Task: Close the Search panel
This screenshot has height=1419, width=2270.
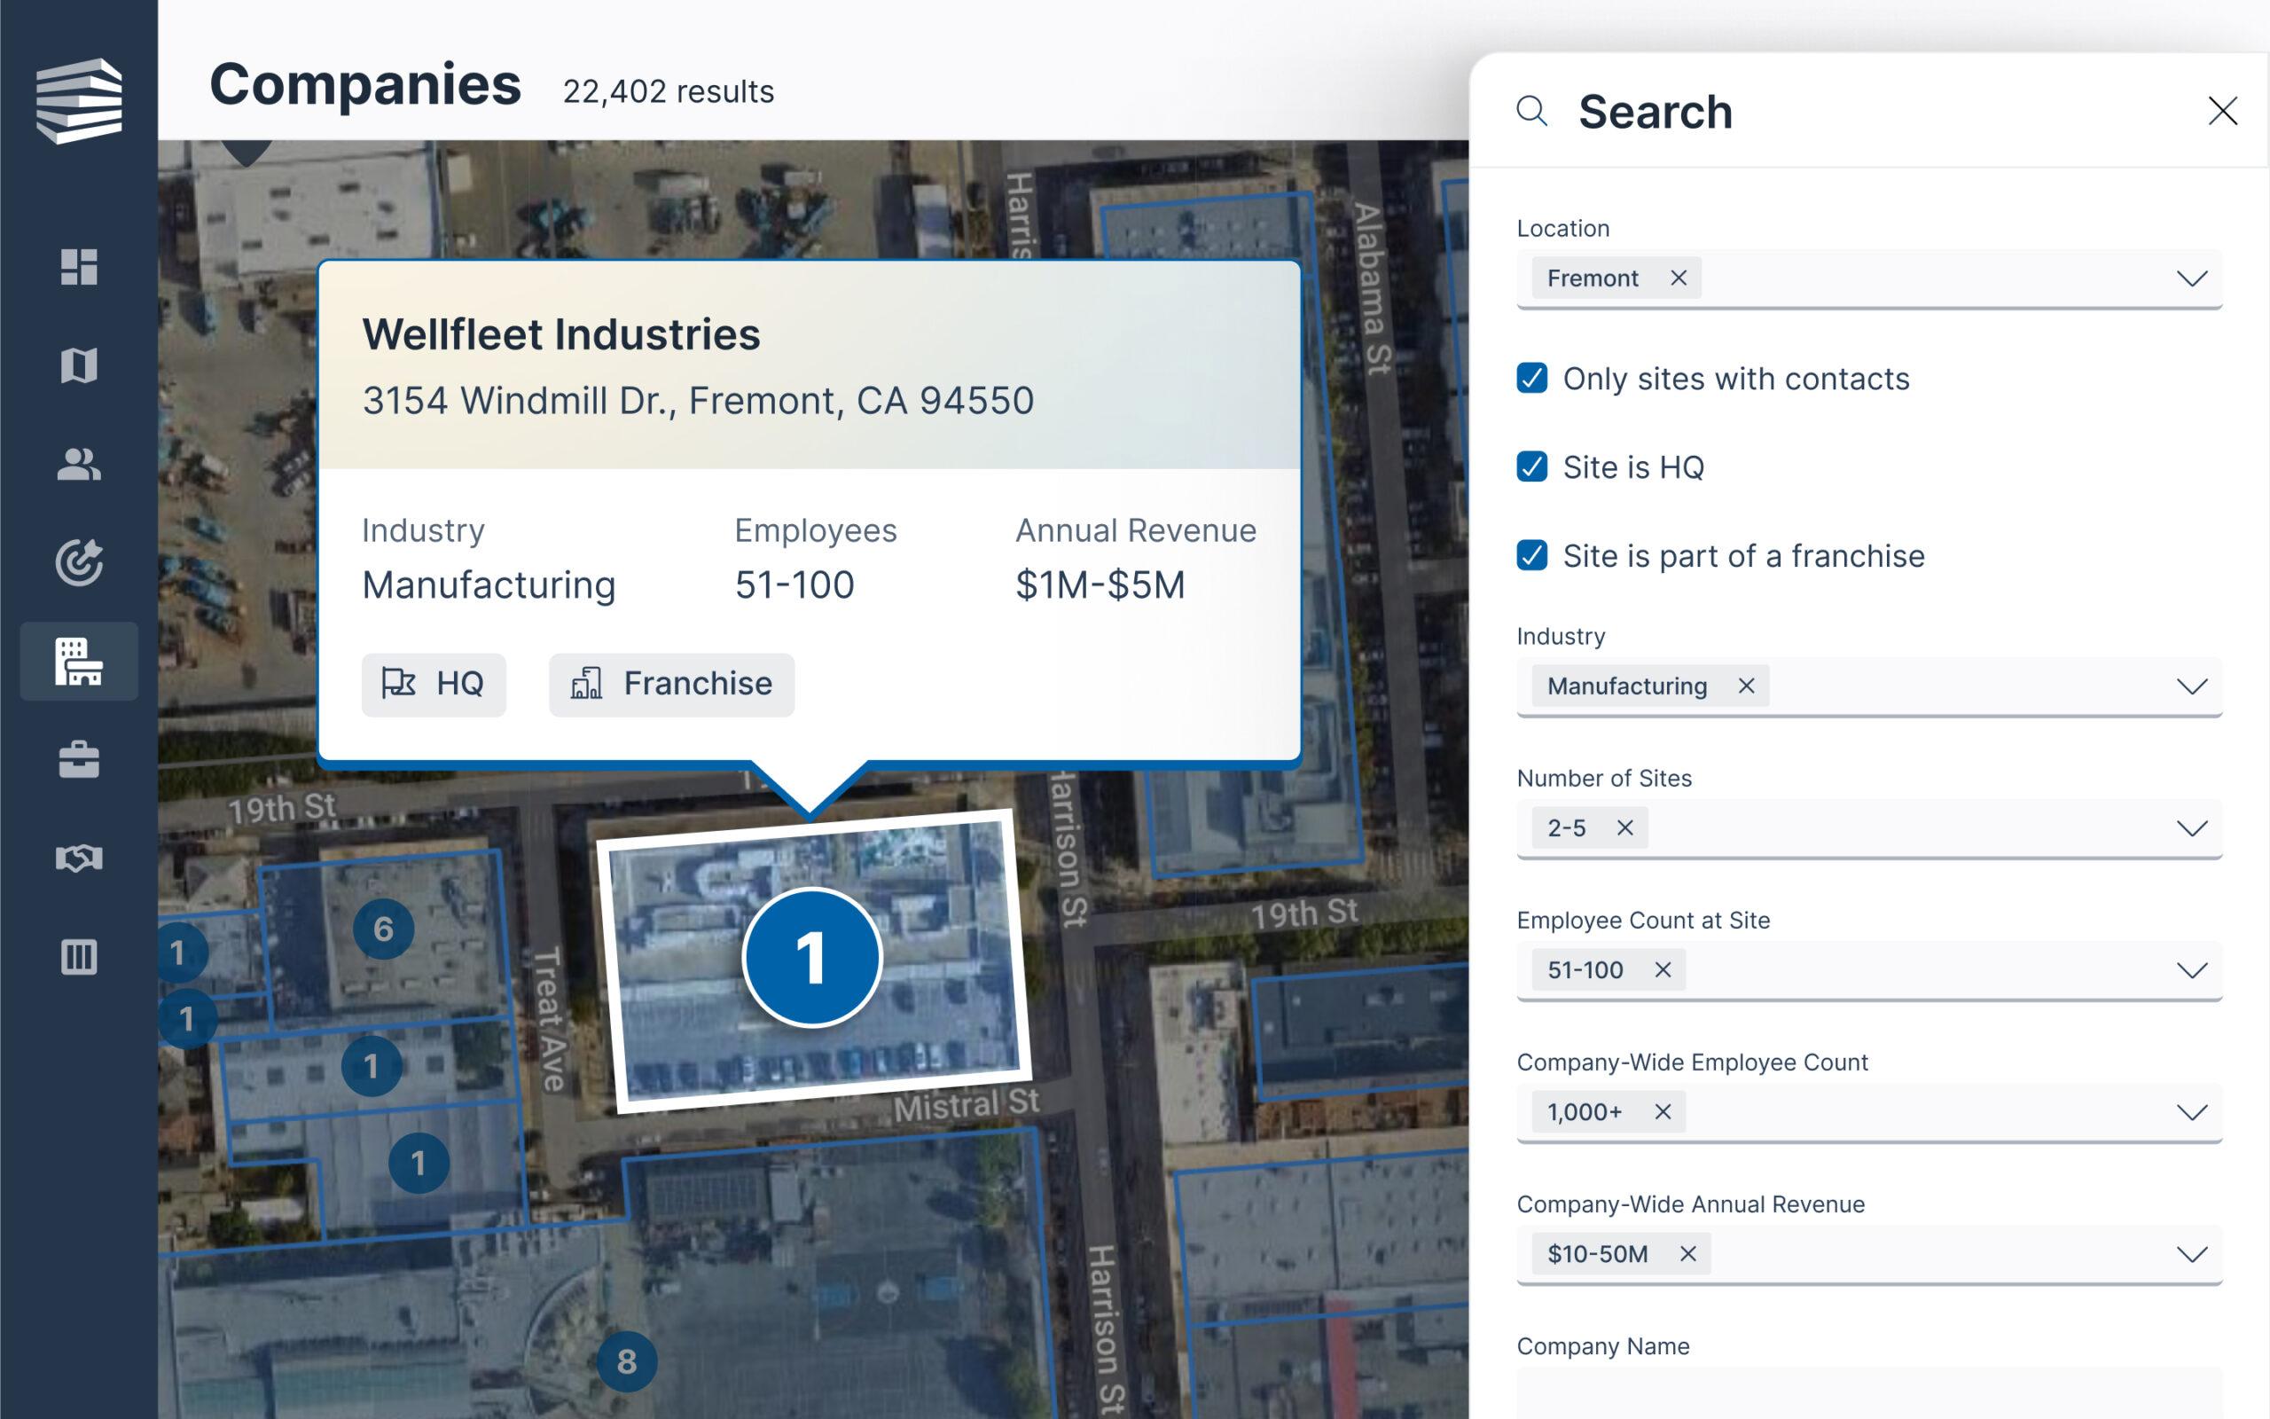Action: pyautogui.click(x=2222, y=111)
